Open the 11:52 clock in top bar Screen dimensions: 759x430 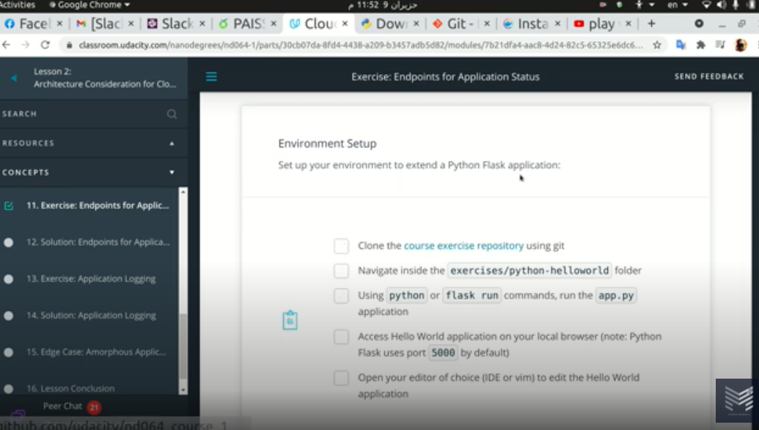pos(382,5)
